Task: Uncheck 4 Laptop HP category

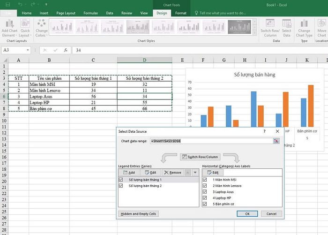Action: (205, 198)
